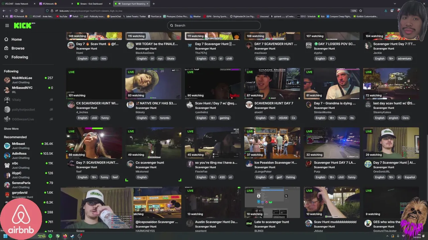Click the Purp streamer avatar
Viewport: 428px width, 240px height.
click(x=309, y=164)
